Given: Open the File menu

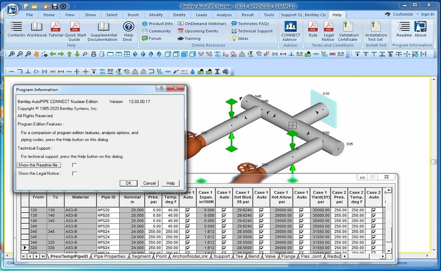Looking at the screenshot, I should point(30,15).
